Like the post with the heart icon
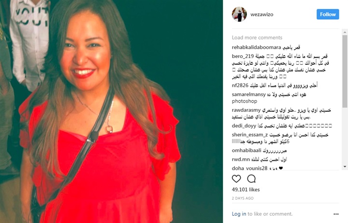The image size is (348, 223). click(x=236, y=178)
